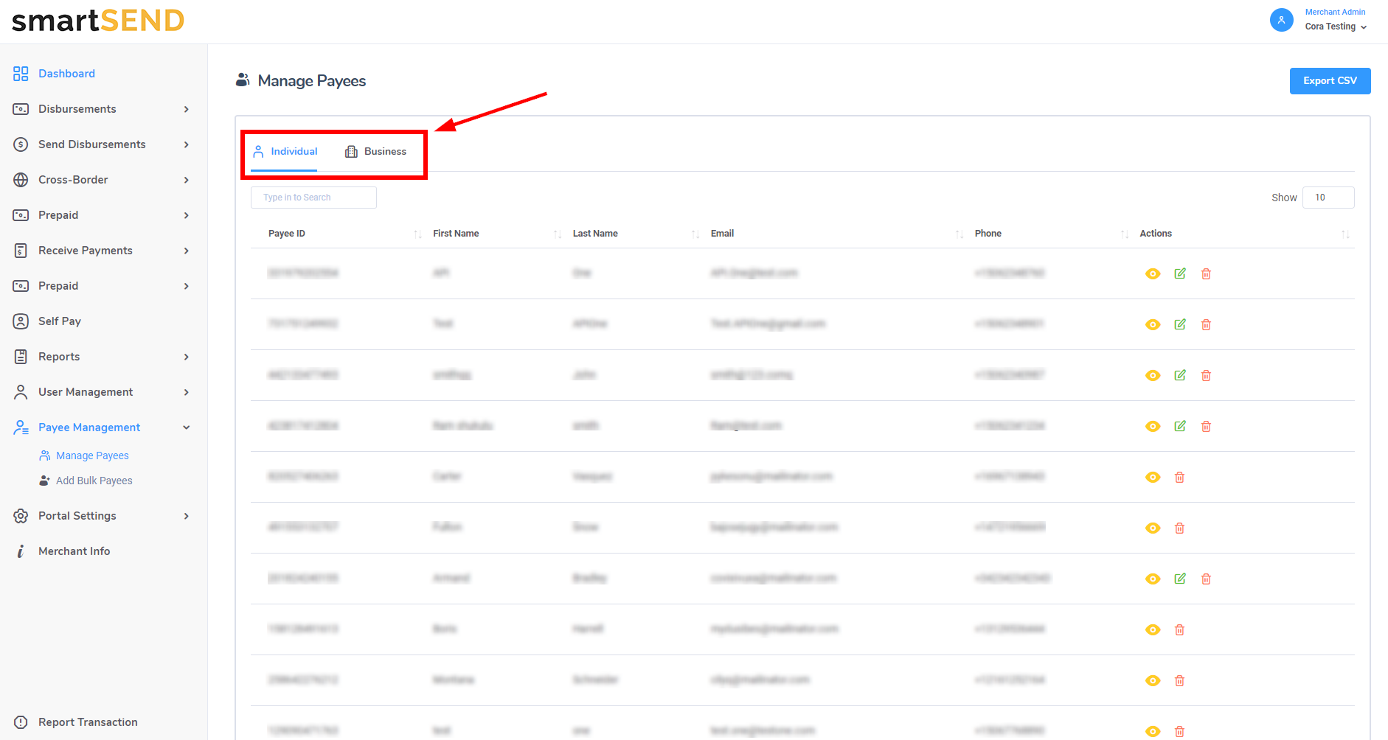Click the Show entries count field
The height and width of the screenshot is (740, 1388).
coord(1328,198)
